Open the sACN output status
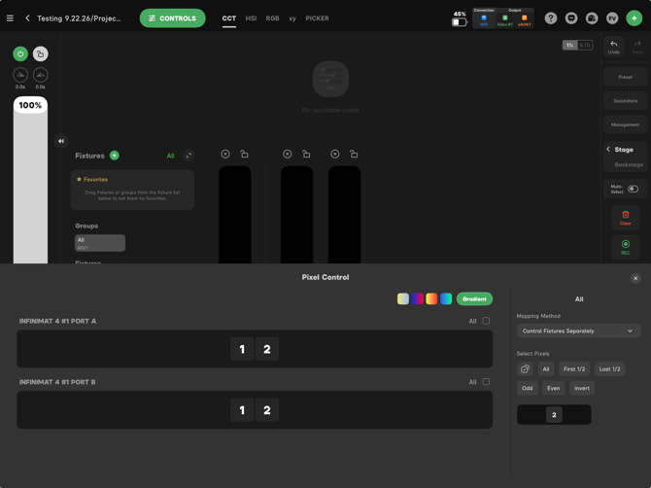This screenshot has width=651, height=488. 524,20
